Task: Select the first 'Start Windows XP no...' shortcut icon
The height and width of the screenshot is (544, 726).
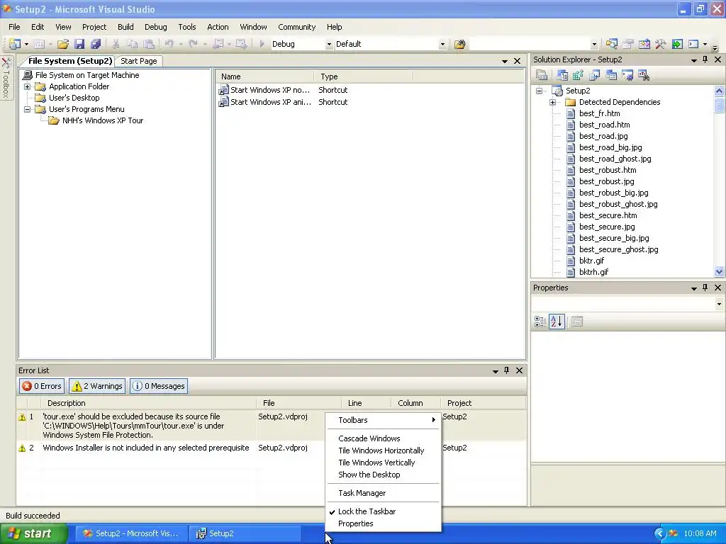Action: pyautogui.click(x=223, y=90)
